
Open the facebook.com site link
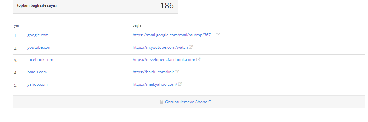40,59
